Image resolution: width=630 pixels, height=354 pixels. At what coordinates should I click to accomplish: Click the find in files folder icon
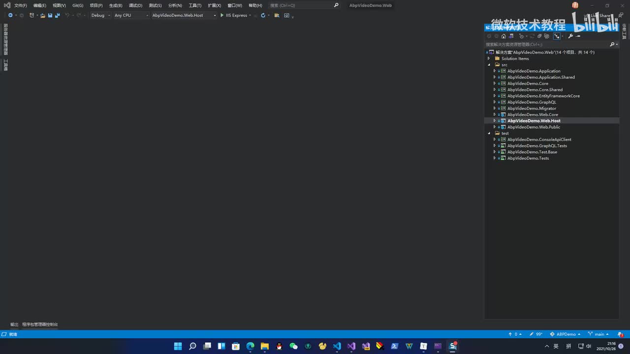(277, 15)
